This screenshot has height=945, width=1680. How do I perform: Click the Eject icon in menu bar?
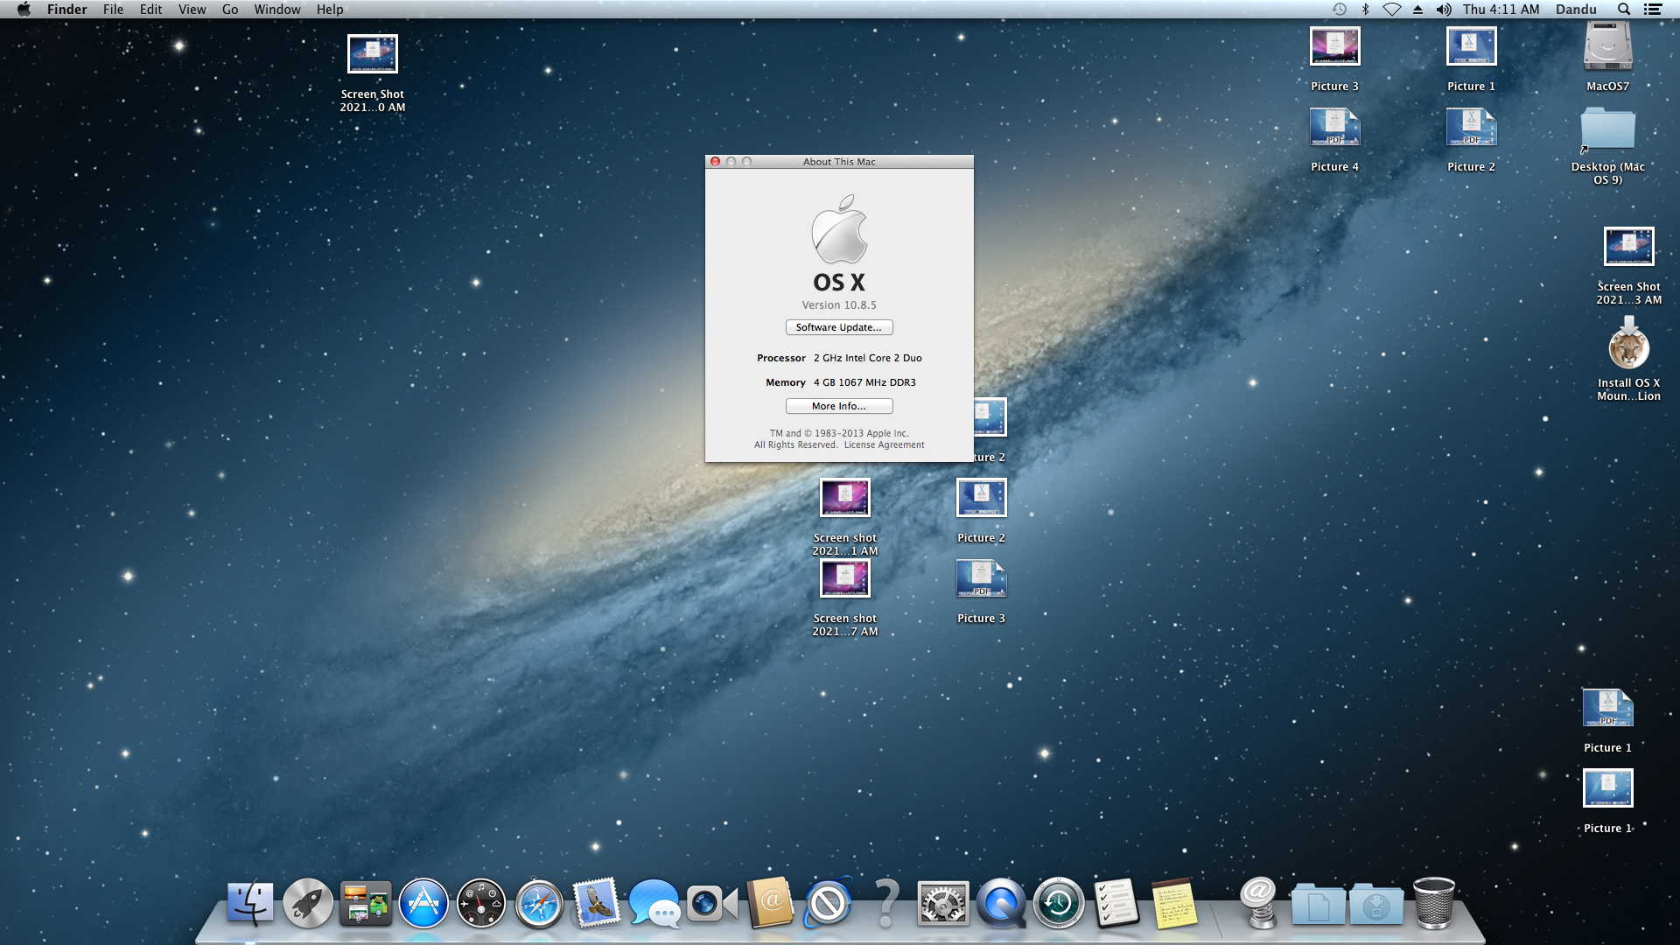click(x=1417, y=9)
